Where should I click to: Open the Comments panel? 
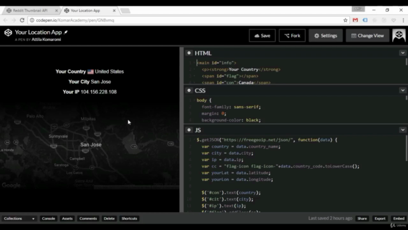(88, 218)
